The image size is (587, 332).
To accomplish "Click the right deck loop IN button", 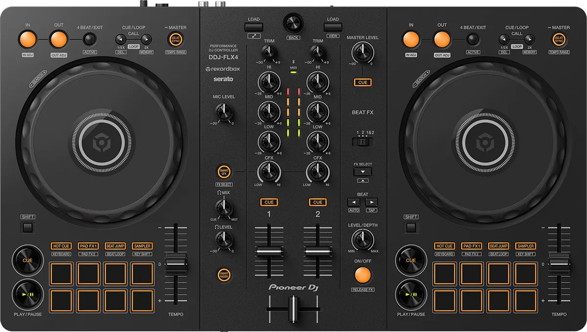I will (x=411, y=39).
